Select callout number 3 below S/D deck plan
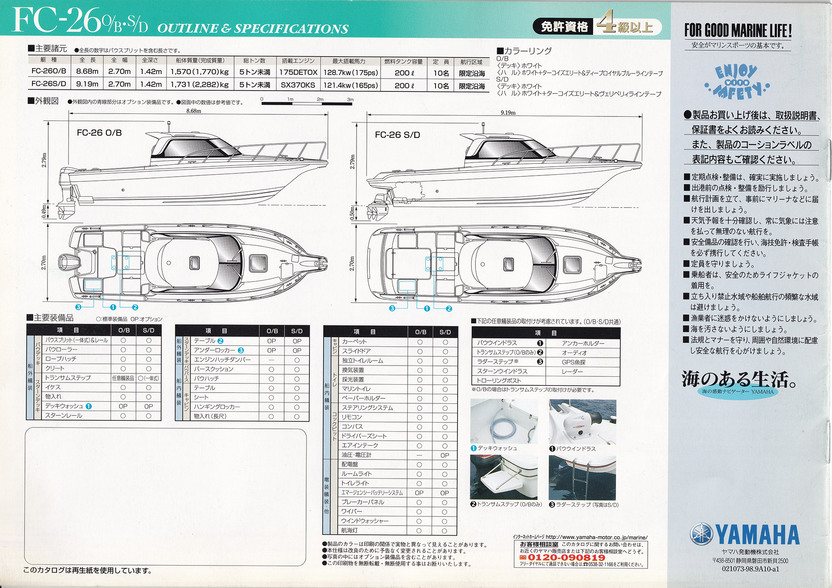The image size is (832, 588). (391, 308)
